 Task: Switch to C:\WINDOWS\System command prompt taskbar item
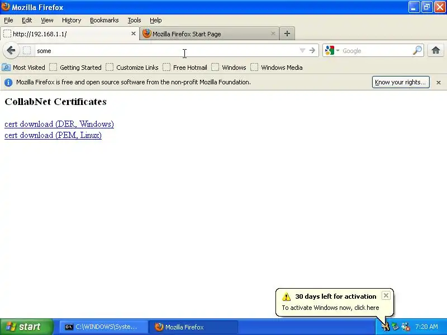tap(103, 327)
